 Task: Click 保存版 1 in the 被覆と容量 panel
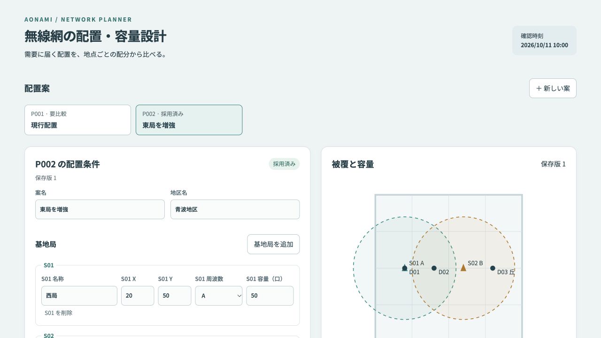pos(553,164)
